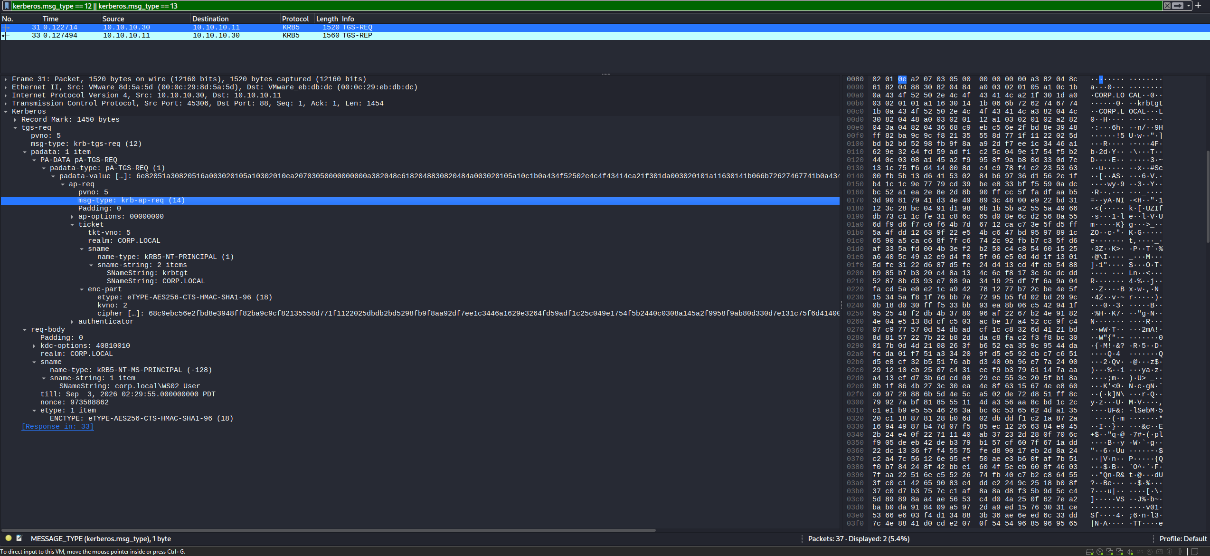Select packet 33 TGS-REP row
This screenshot has height=556, width=1210.
click(x=605, y=36)
